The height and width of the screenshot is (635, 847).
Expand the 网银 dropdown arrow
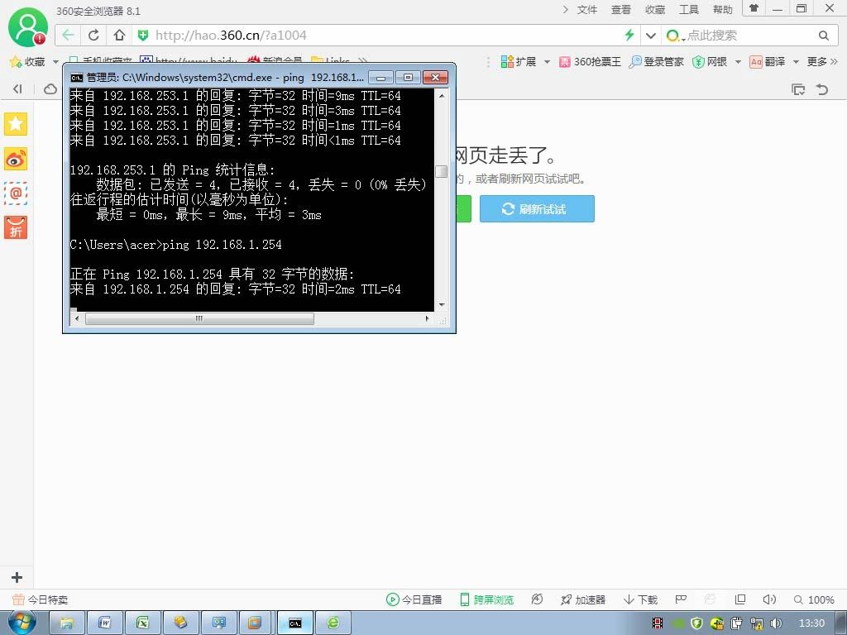point(738,62)
